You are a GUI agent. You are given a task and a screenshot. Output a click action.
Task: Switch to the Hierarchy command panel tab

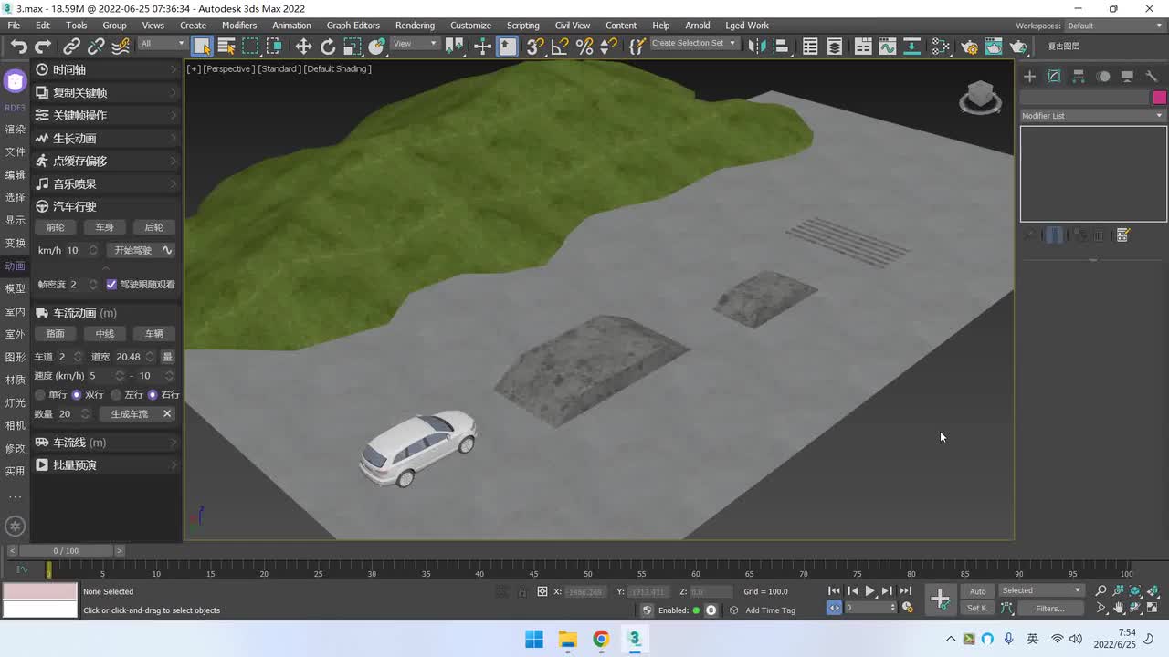(x=1079, y=77)
